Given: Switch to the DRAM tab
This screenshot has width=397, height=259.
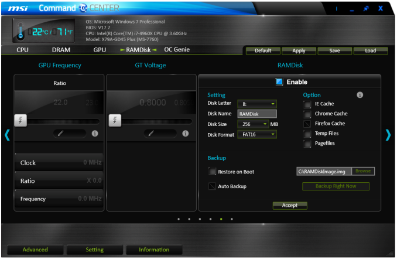Looking at the screenshot, I should pyautogui.click(x=61, y=50).
